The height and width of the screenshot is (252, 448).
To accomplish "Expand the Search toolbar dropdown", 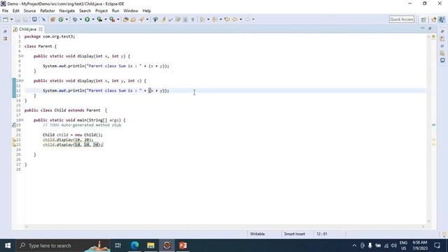I will pos(147,20).
